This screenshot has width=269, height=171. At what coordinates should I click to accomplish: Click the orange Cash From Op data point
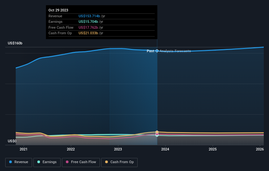click(157, 132)
